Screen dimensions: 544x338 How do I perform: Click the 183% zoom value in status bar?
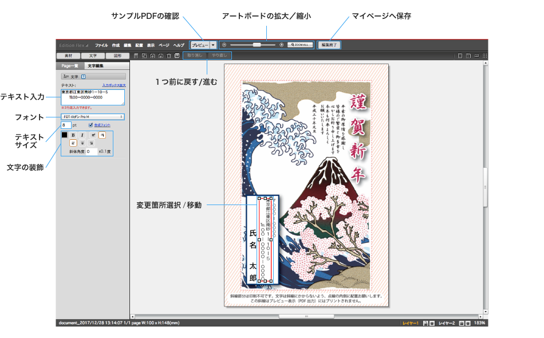point(479,323)
